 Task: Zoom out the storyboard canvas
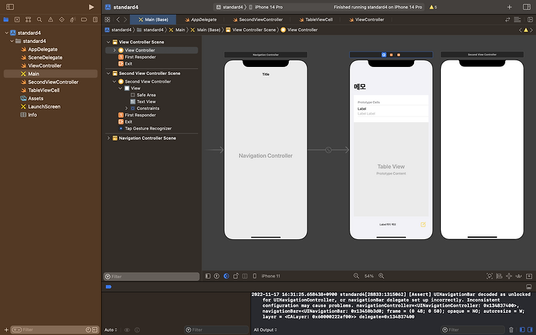pos(356,276)
